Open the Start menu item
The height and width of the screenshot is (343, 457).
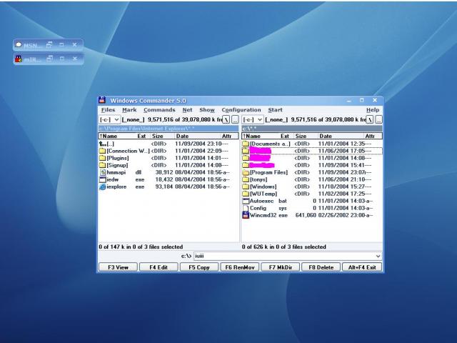point(275,110)
